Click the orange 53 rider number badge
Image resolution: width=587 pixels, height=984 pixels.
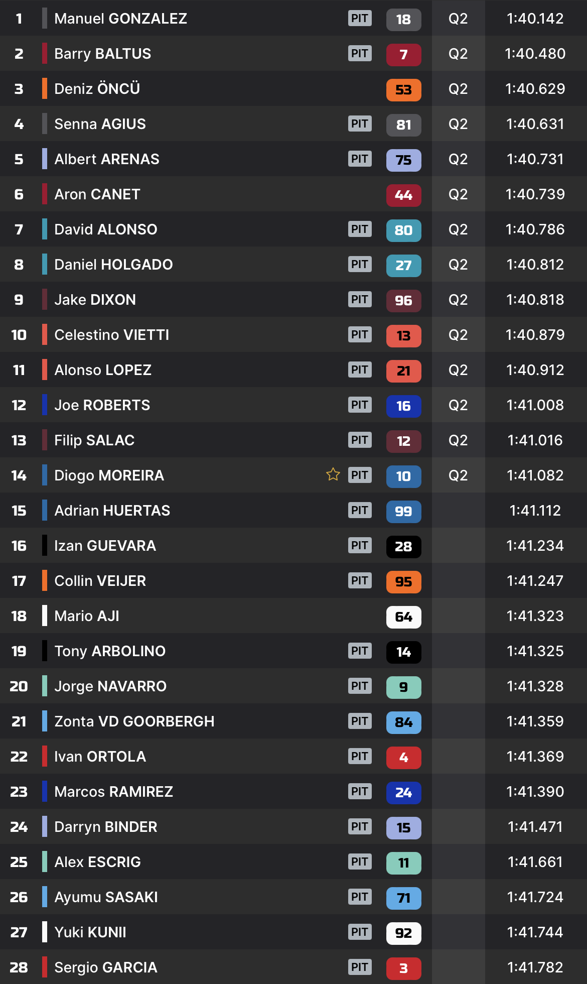(x=403, y=89)
